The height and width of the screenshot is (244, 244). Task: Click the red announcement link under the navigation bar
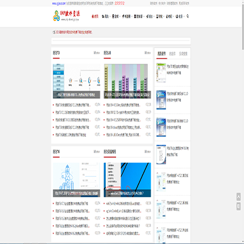tap(74, 33)
